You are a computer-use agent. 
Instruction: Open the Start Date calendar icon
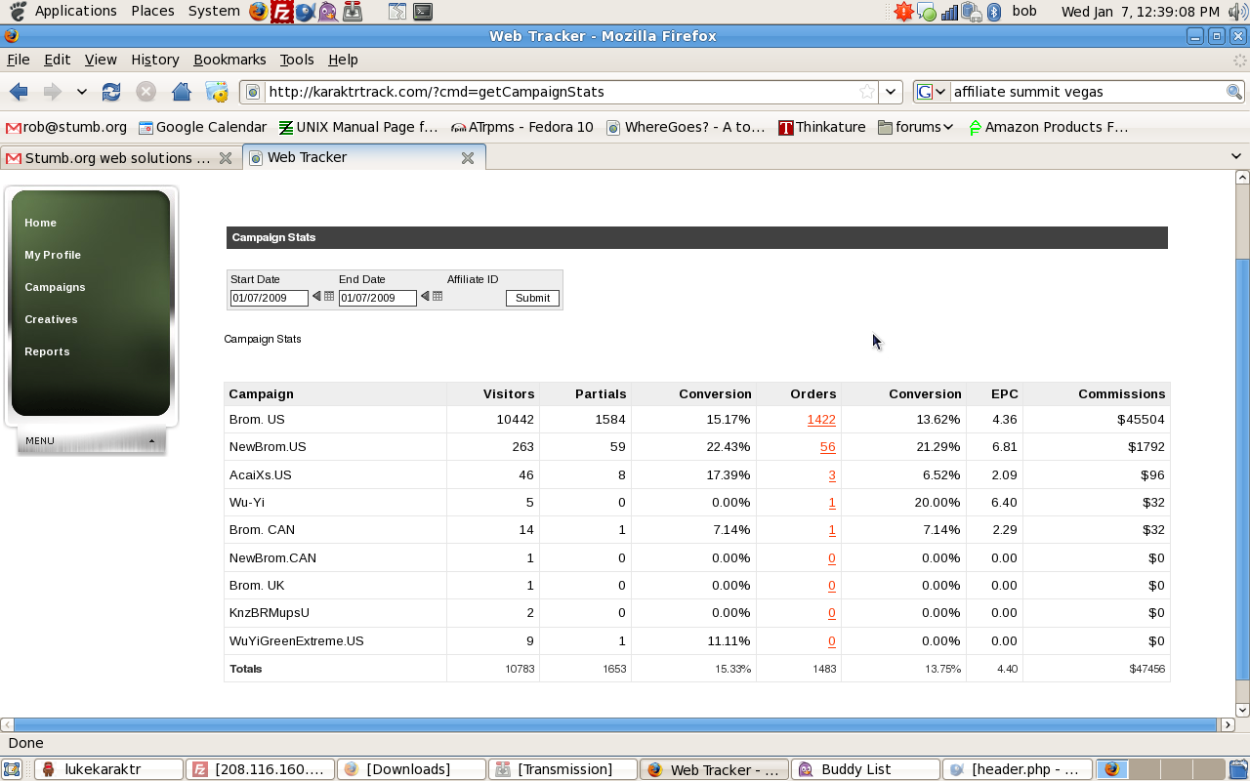(329, 297)
